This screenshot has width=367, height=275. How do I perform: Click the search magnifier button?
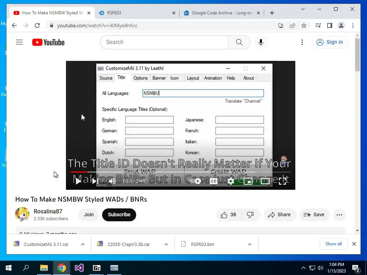(239, 42)
